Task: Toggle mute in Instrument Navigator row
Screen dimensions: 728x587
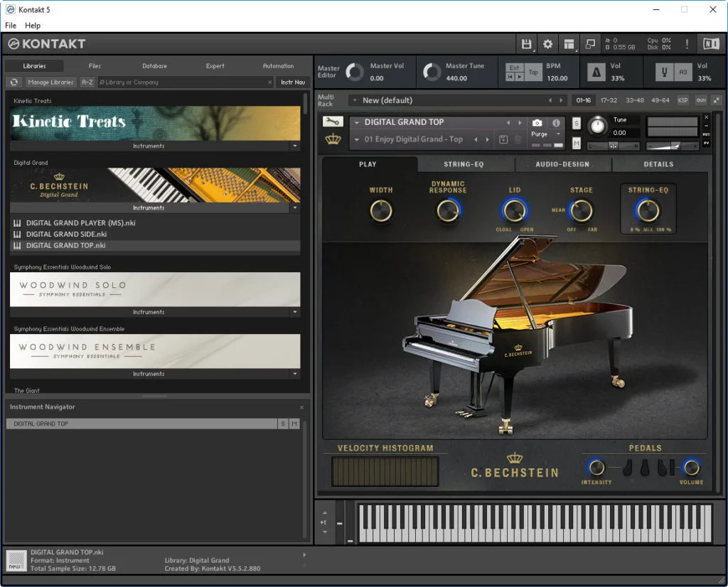Action: pos(294,424)
